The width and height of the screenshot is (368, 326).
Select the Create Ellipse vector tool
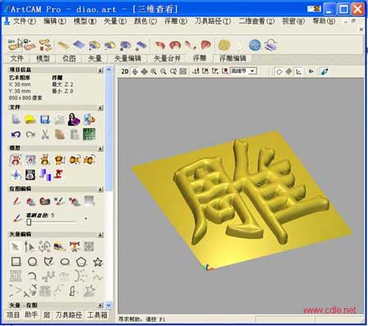tap(65, 262)
